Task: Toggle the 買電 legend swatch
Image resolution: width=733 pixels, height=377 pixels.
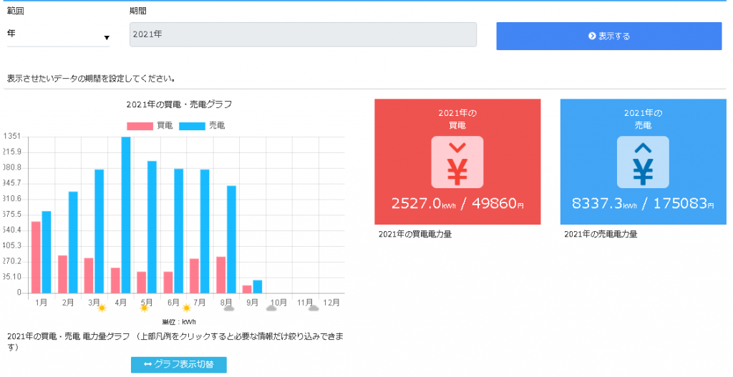Action: [140, 126]
